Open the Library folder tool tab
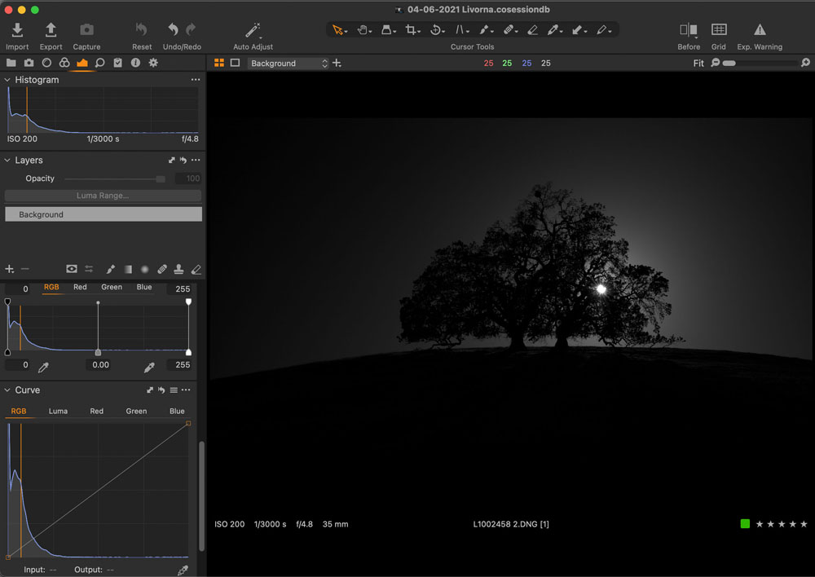815x577 pixels. pyautogui.click(x=11, y=63)
